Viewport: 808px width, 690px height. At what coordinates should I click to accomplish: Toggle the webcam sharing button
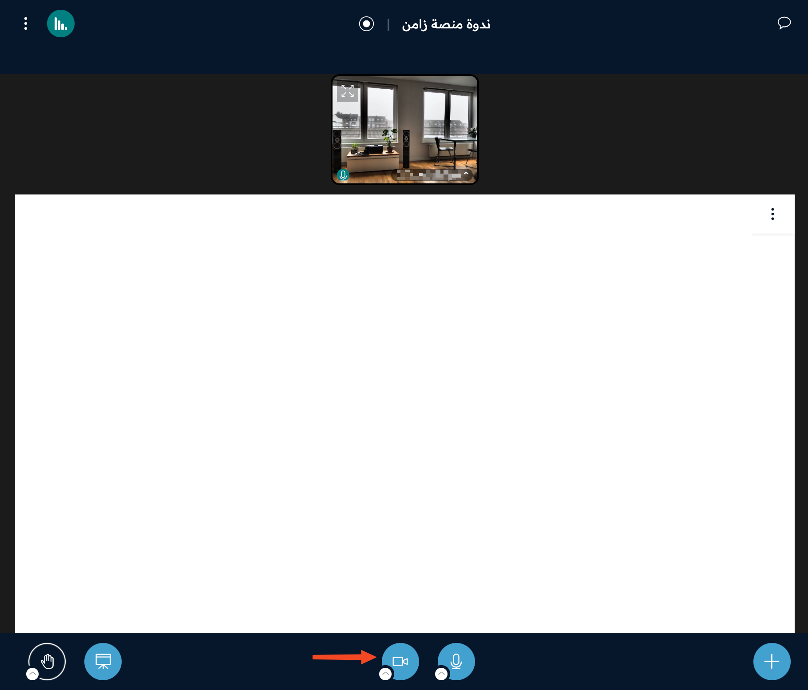(x=400, y=662)
